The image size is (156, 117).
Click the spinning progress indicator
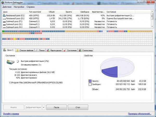[x=18, y=61]
